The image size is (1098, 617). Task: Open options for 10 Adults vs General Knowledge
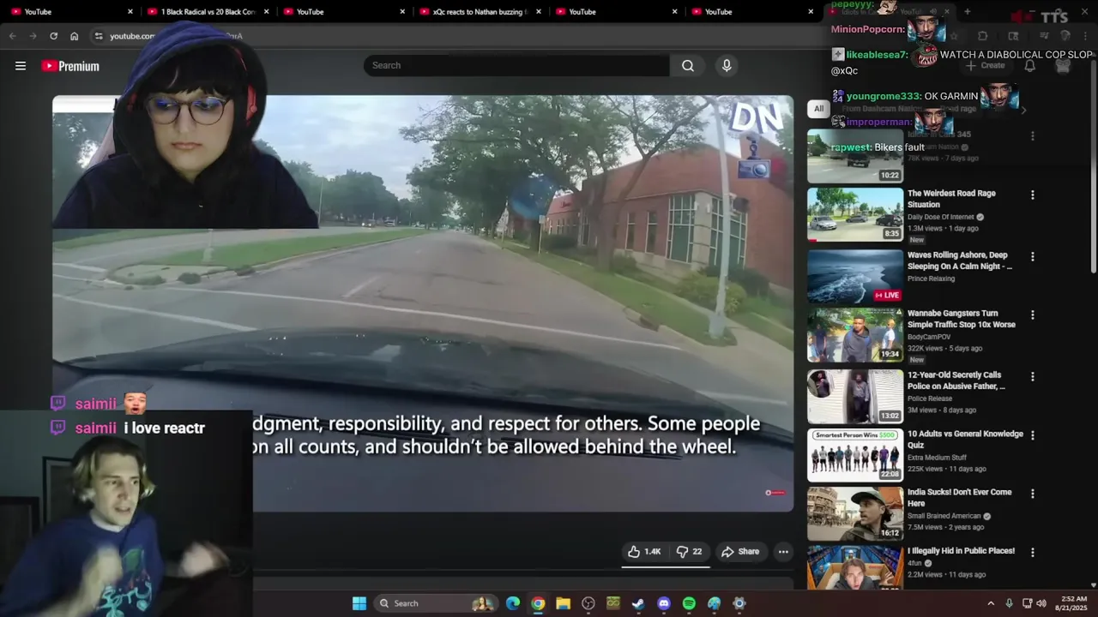1032,435
